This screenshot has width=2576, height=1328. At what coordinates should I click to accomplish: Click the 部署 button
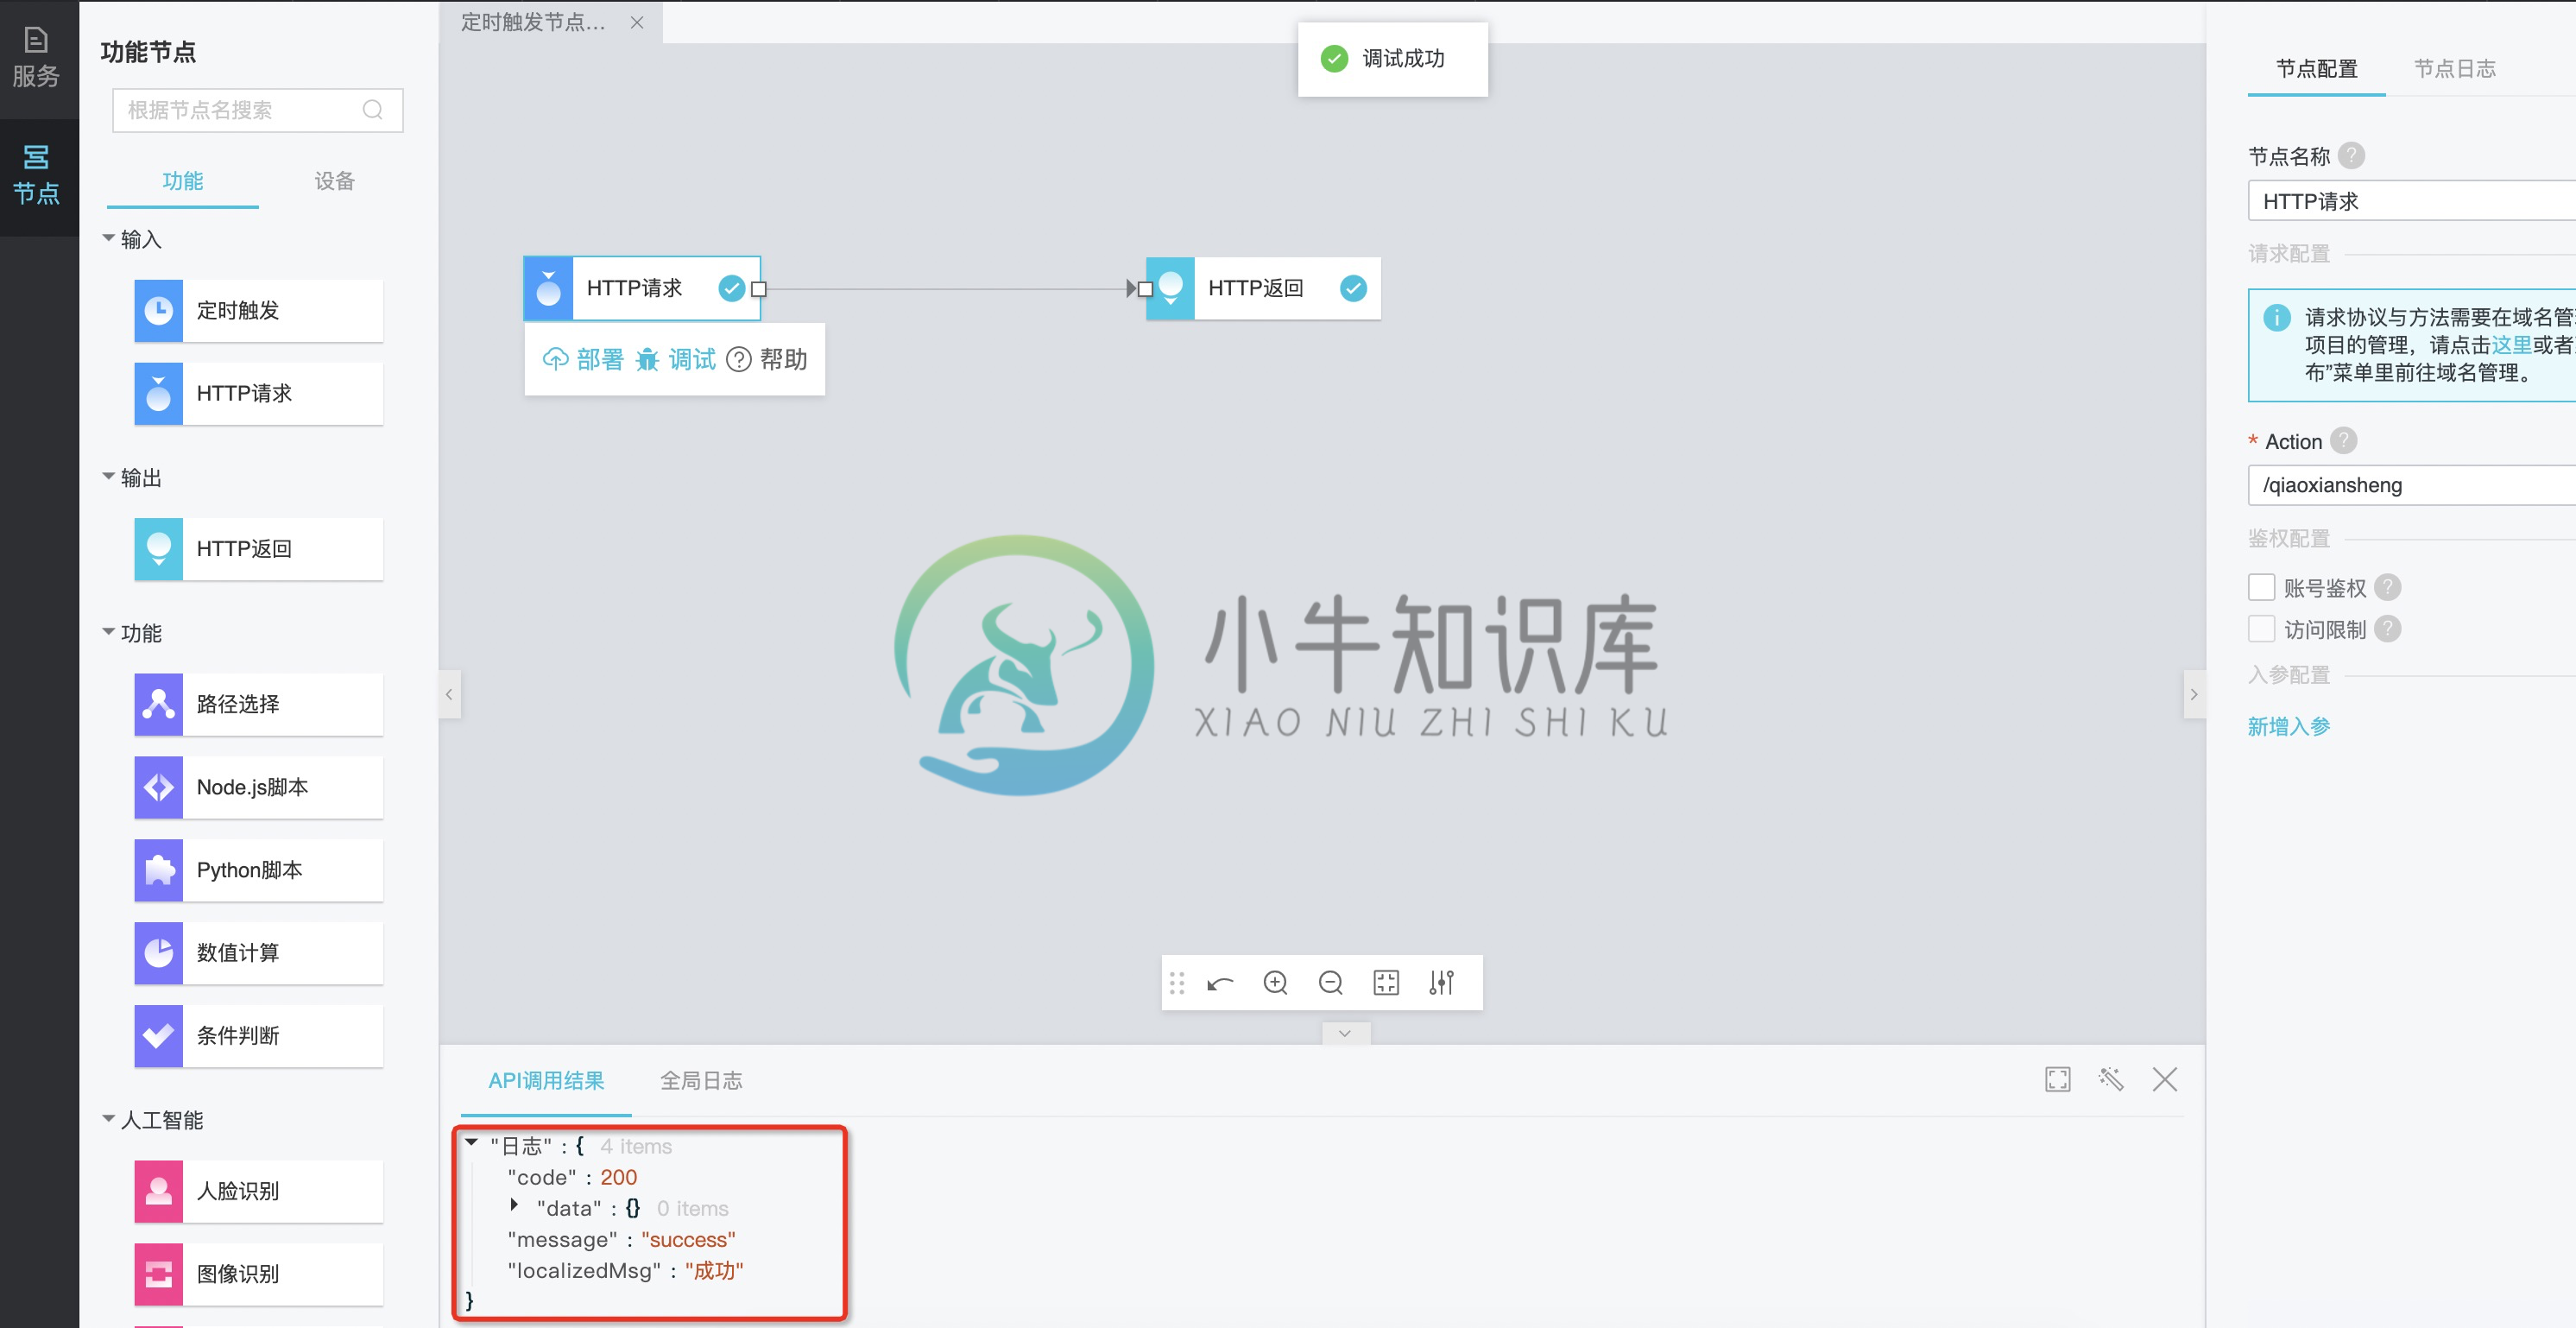(583, 359)
